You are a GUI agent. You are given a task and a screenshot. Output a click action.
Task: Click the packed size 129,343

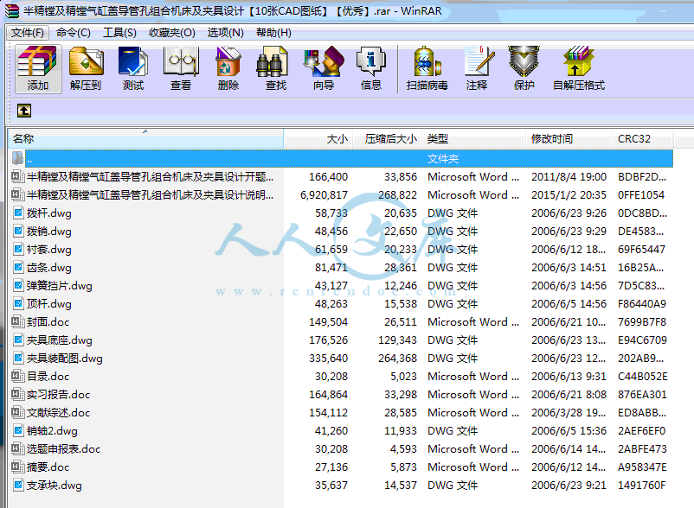point(397,340)
